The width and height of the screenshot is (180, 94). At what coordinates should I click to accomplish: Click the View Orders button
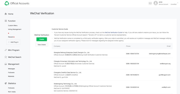(x=42, y=45)
